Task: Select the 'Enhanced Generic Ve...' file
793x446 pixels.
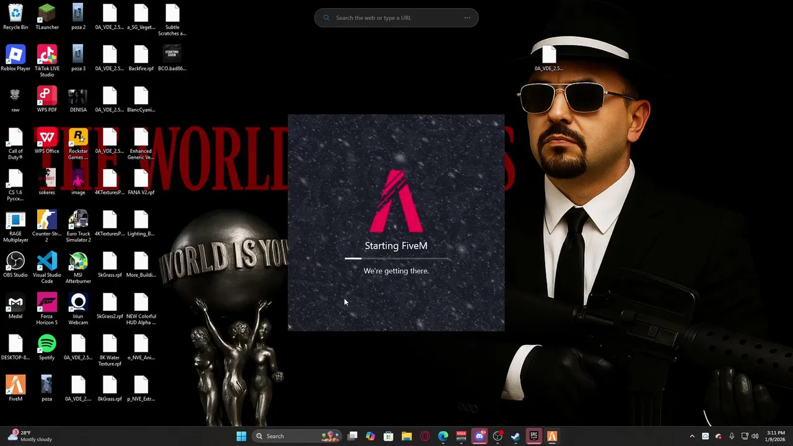Action: coord(141,144)
